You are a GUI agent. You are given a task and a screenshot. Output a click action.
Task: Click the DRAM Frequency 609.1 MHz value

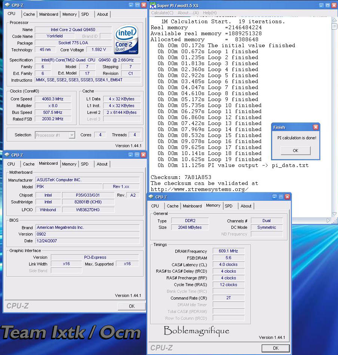click(x=228, y=251)
